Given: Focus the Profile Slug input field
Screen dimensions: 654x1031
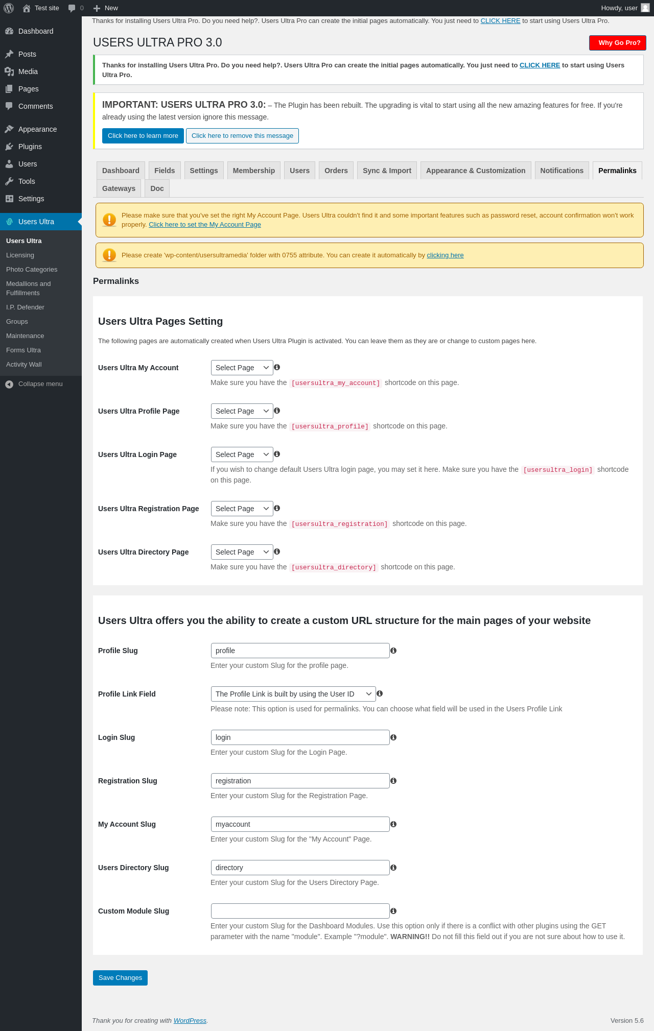Looking at the screenshot, I should coord(300,651).
